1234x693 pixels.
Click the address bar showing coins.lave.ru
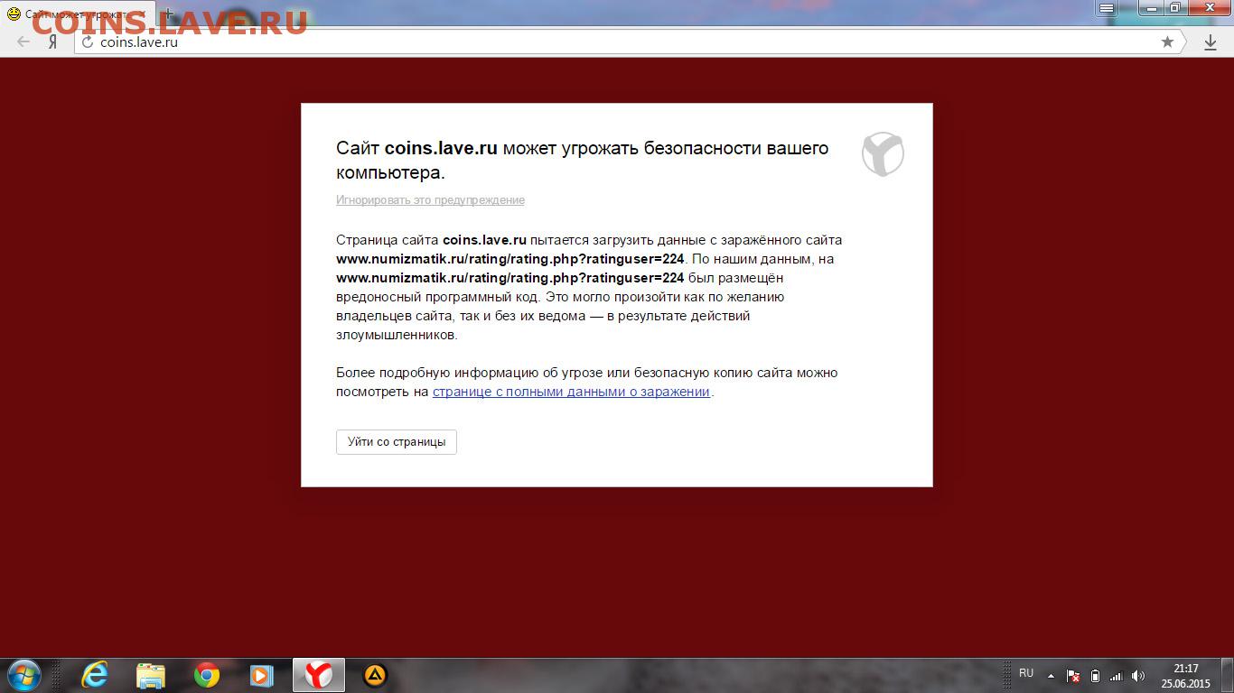tap(630, 42)
